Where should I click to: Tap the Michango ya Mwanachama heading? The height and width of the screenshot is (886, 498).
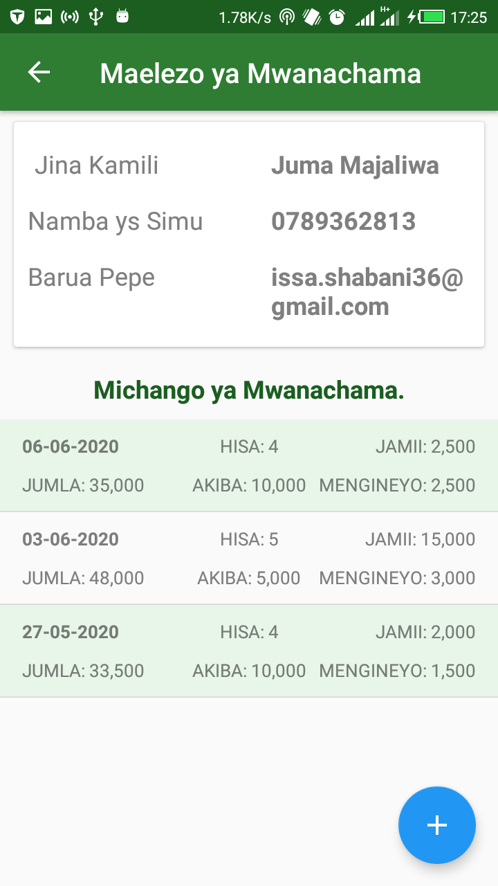pyautogui.click(x=249, y=390)
